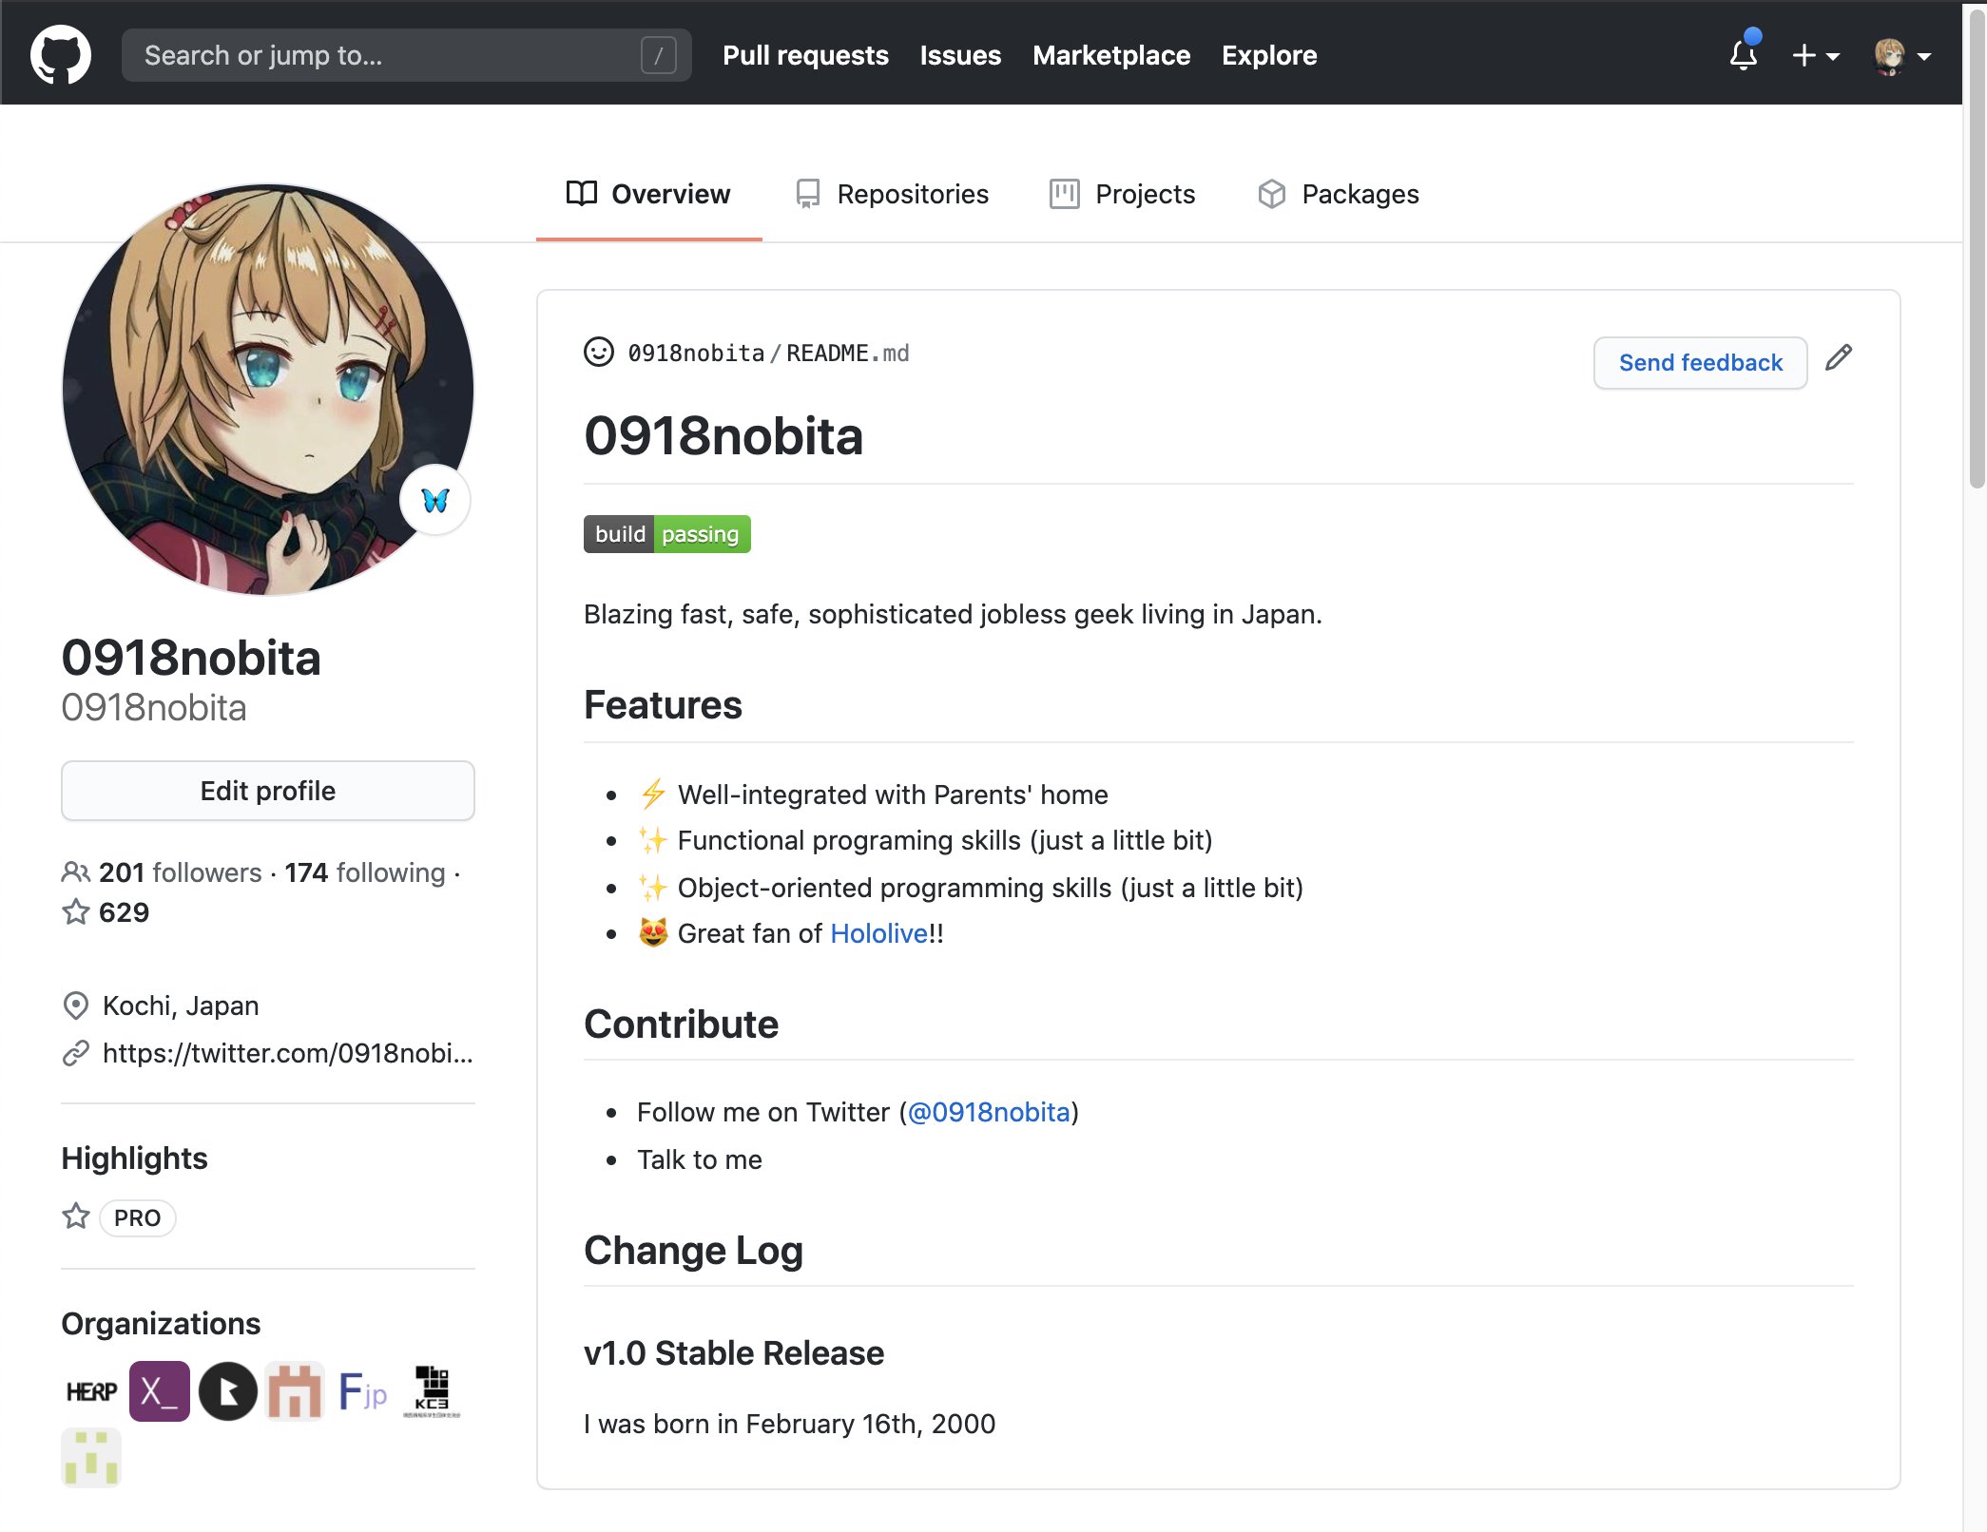Click the Send feedback button
Screen dimensions: 1987x1532
point(1701,362)
